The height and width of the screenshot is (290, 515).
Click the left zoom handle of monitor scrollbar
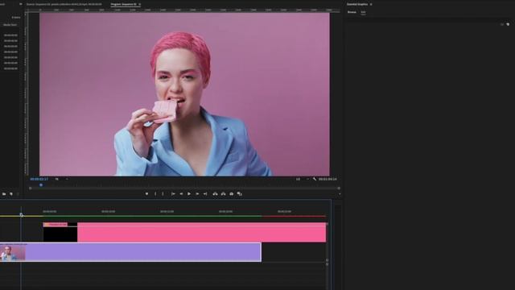click(x=31, y=188)
